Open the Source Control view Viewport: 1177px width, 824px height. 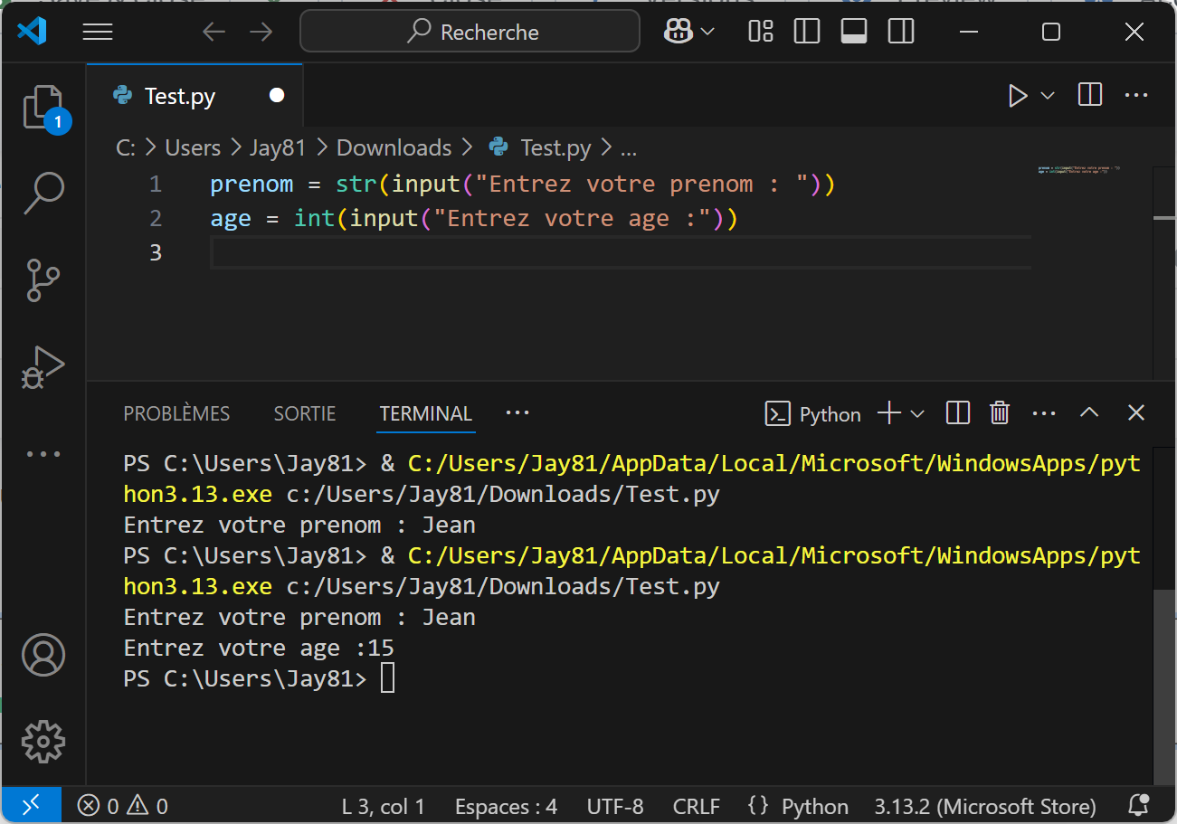pyautogui.click(x=43, y=280)
